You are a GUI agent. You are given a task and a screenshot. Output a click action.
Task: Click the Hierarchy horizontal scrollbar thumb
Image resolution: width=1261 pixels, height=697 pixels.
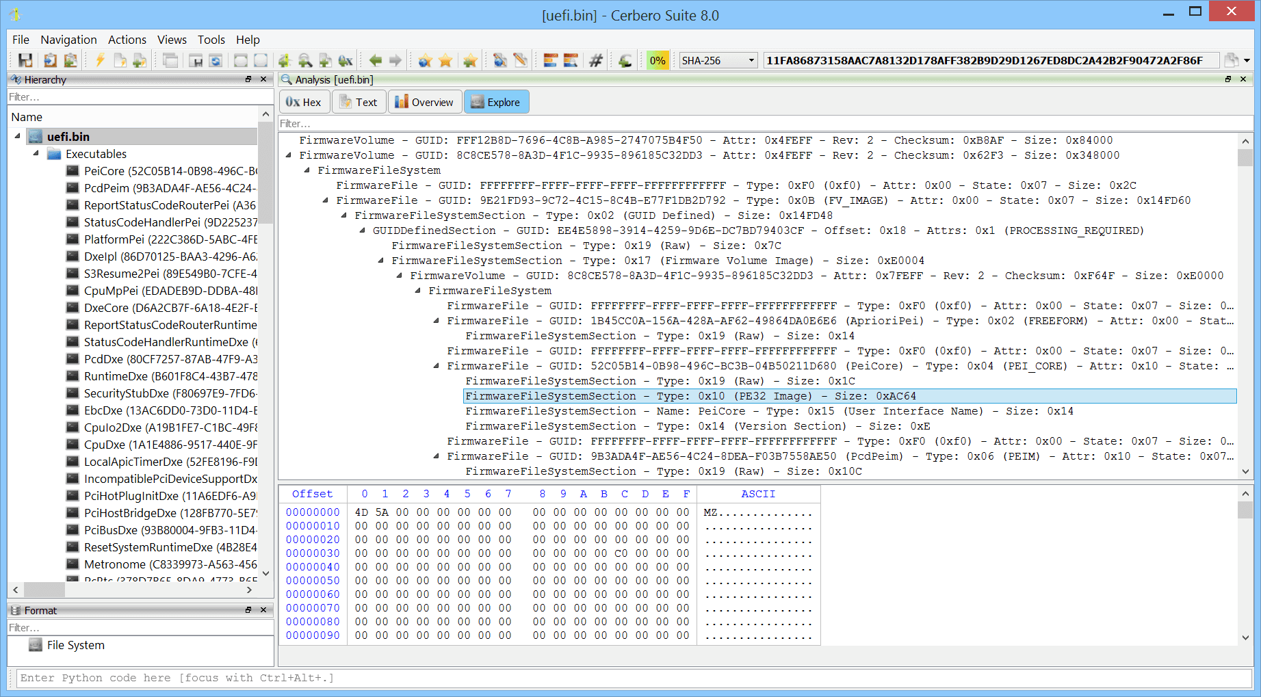tap(44, 590)
